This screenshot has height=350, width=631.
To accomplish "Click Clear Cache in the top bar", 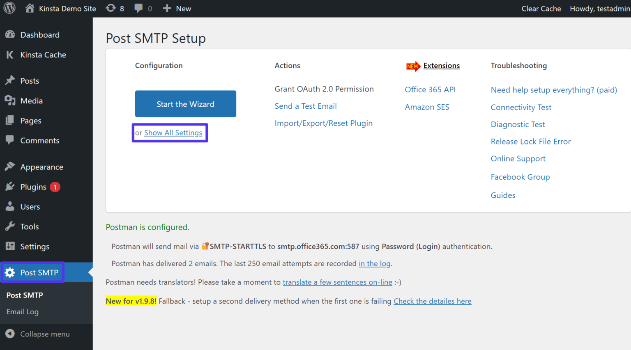I will [x=541, y=8].
